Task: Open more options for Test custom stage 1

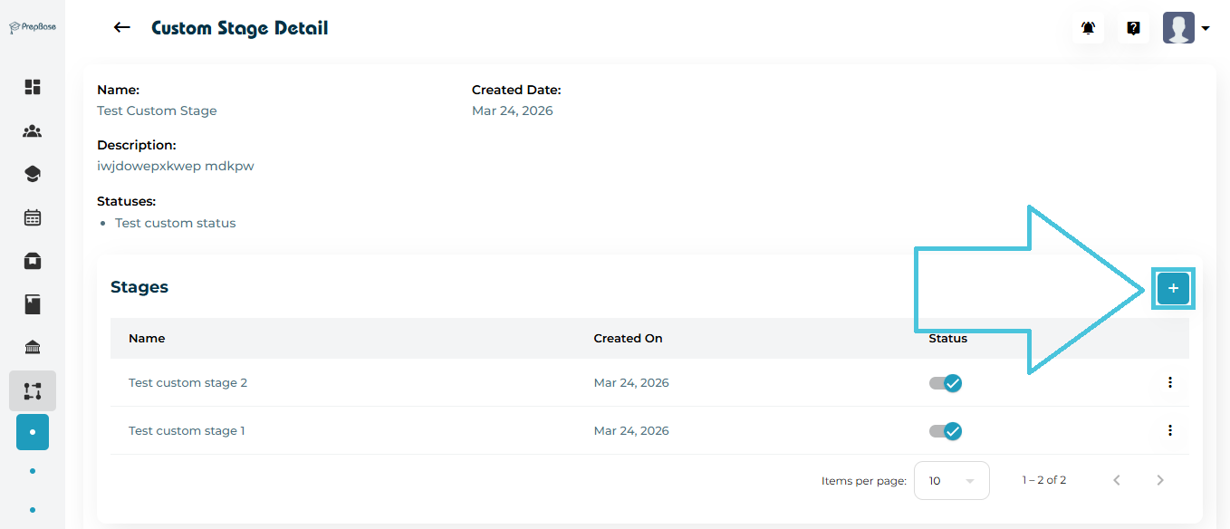Action: (1169, 431)
